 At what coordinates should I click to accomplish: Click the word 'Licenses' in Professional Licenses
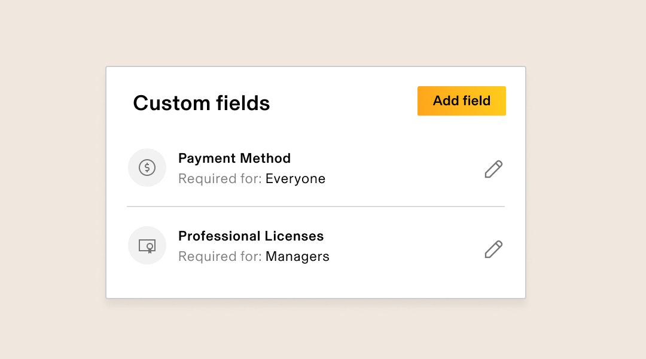click(294, 236)
